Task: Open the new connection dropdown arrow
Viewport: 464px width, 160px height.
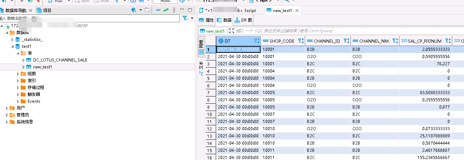Action: 141,10
